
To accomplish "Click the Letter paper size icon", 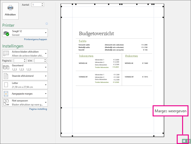I will coord(6,85).
